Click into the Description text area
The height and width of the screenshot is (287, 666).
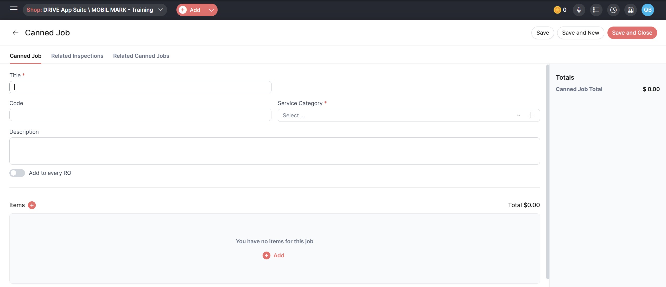[x=275, y=151]
